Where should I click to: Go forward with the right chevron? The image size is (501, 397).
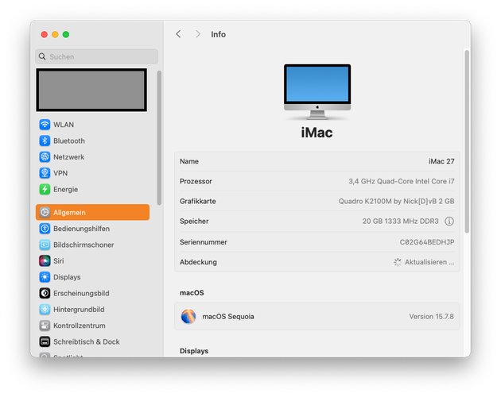click(198, 34)
